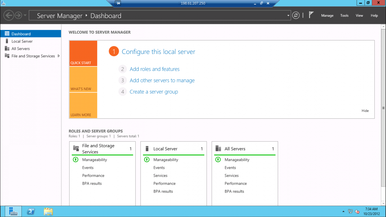
Task: Open Events in File and Storage Services tile
Action: [88, 168]
